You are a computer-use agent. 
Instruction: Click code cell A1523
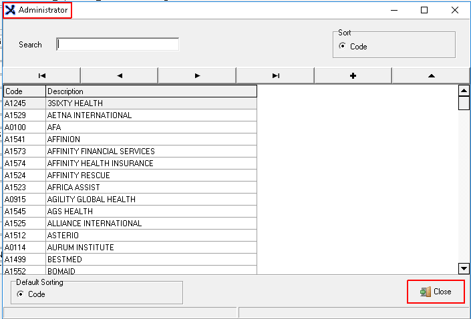click(25, 188)
